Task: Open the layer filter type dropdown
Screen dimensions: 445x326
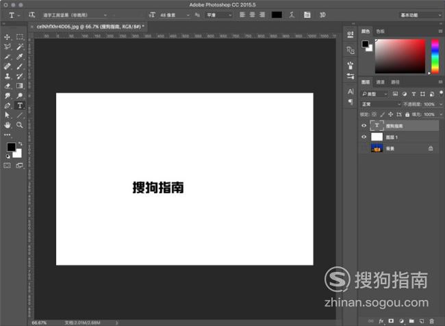Action: (x=374, y=94)
